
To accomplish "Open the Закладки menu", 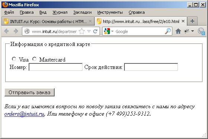I will [82, 12].
